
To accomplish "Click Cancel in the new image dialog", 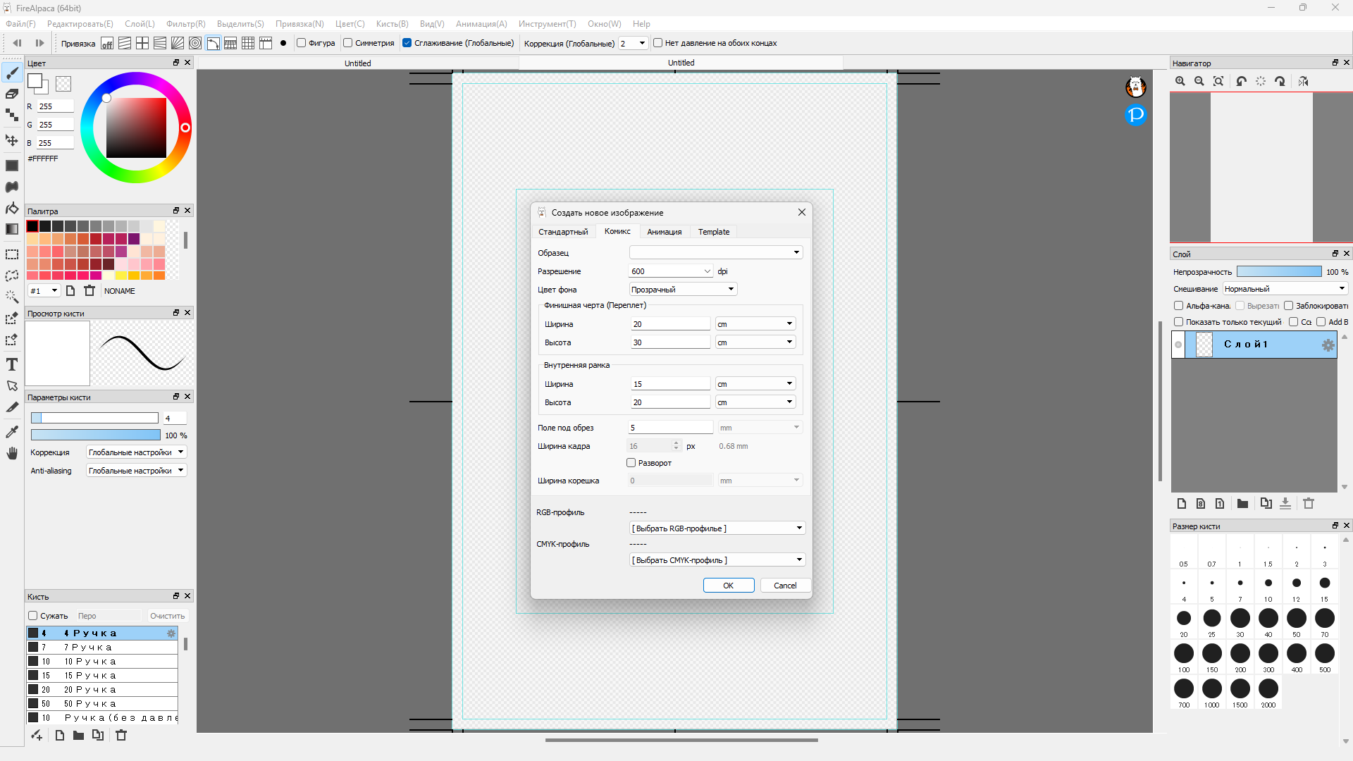I will click(x=785, y=586).
